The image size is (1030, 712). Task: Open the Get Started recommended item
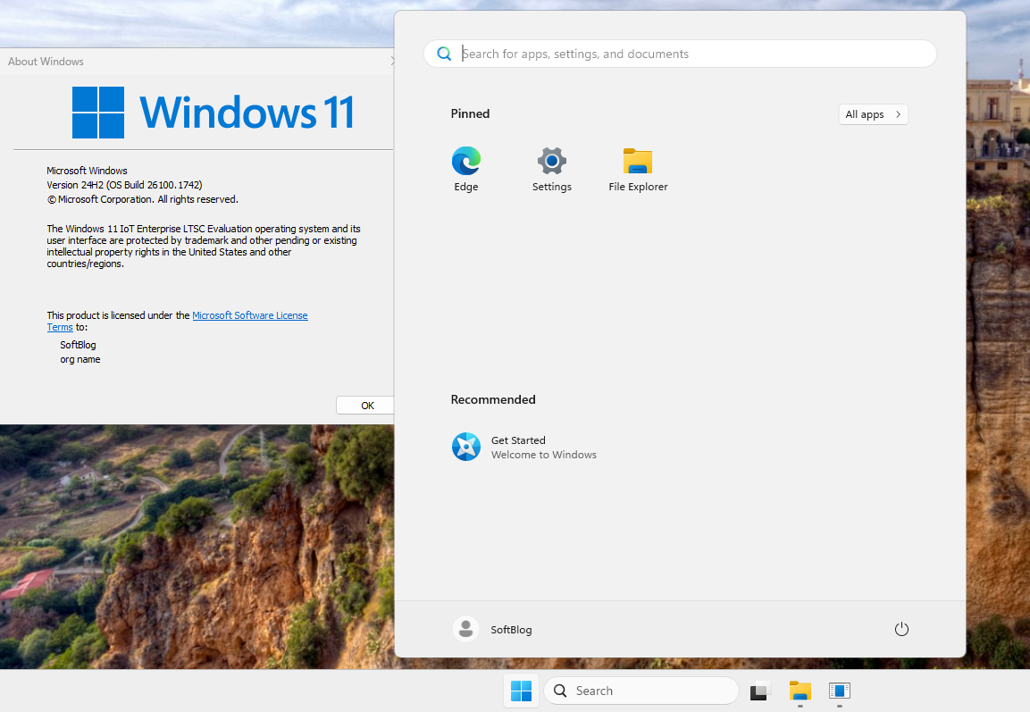(x=524, y=448)
